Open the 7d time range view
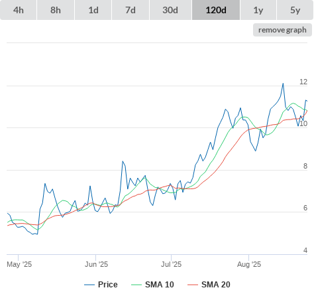 (131, 10)
